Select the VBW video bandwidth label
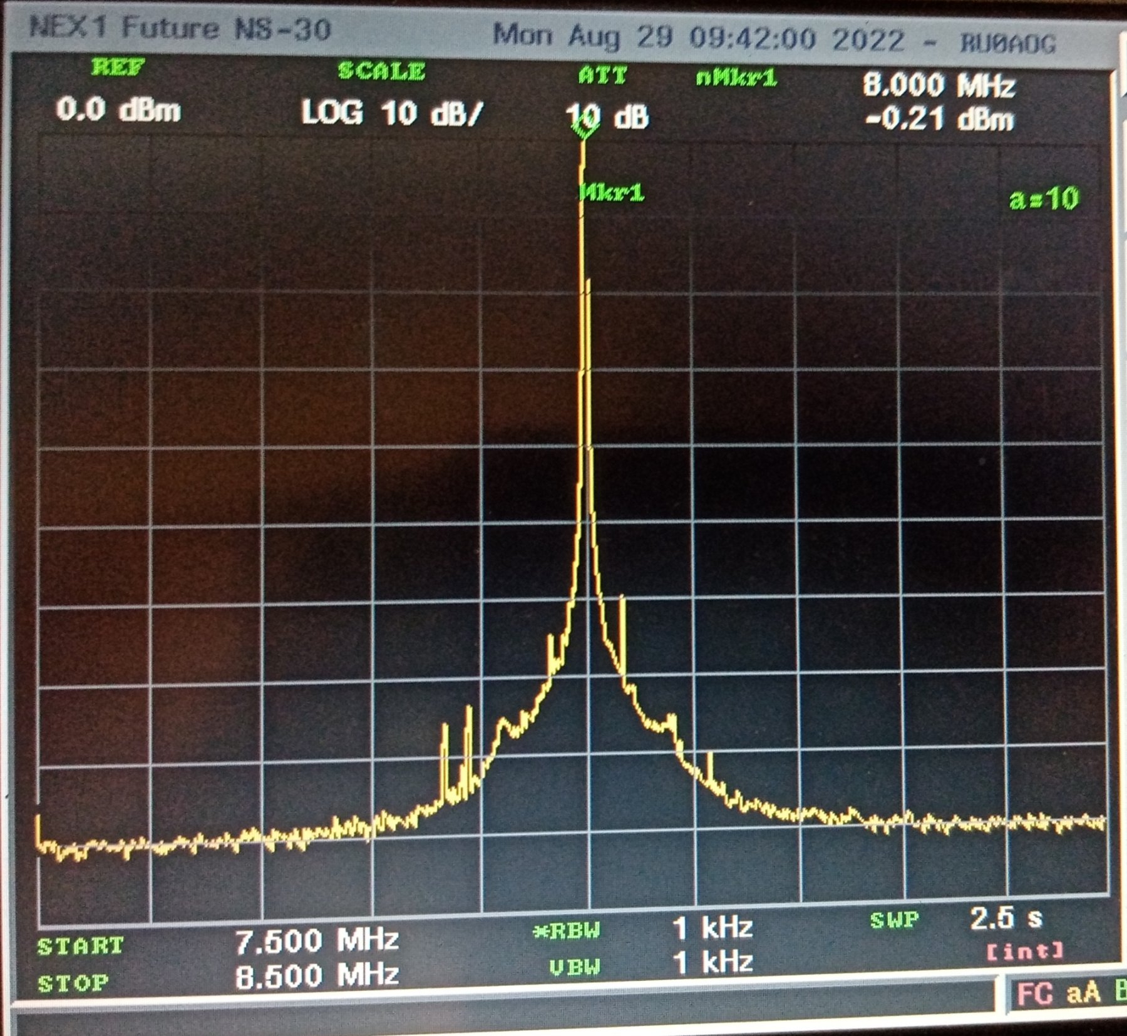The image size is (1127, 1036). click(x=574, y=967)
